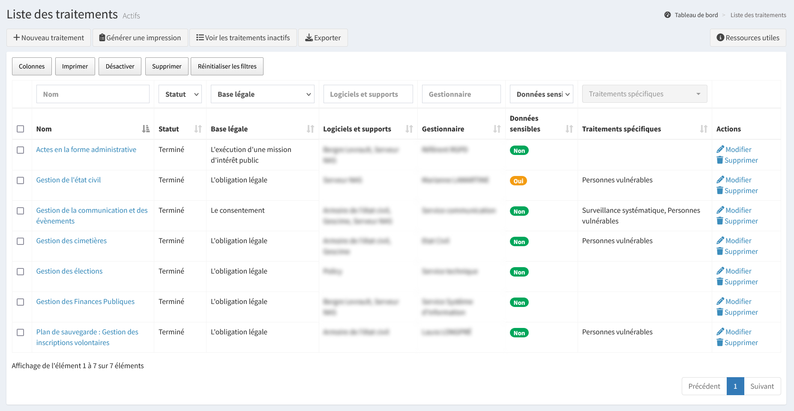The image size is (794, 411).
Task: Open the Traitements spécifiques filter dropdown
Action: point(644,94)
